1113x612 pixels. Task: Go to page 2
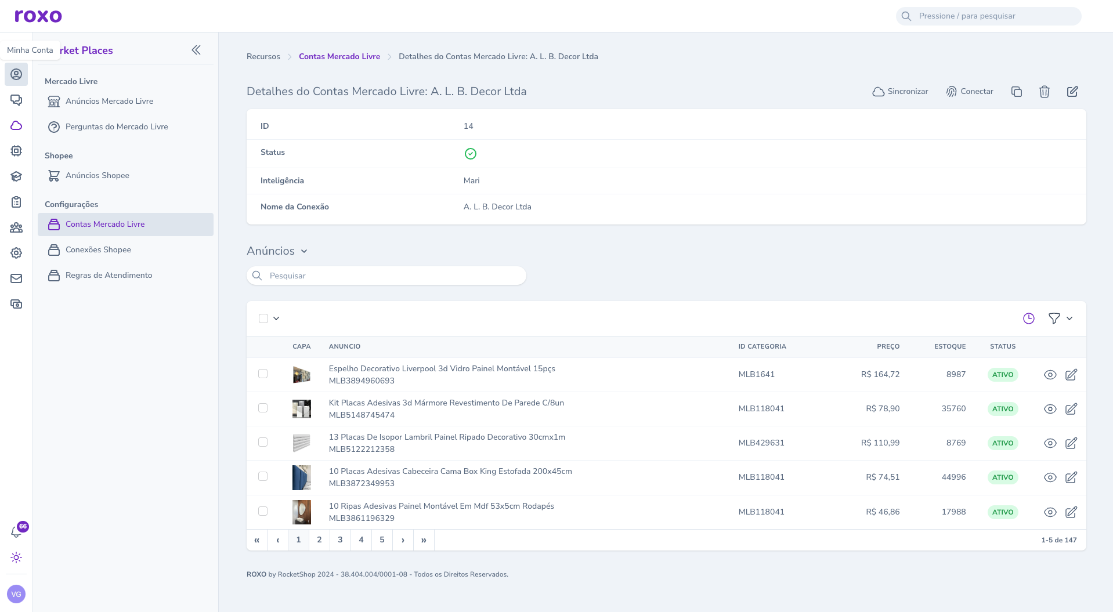coord(319,540)
